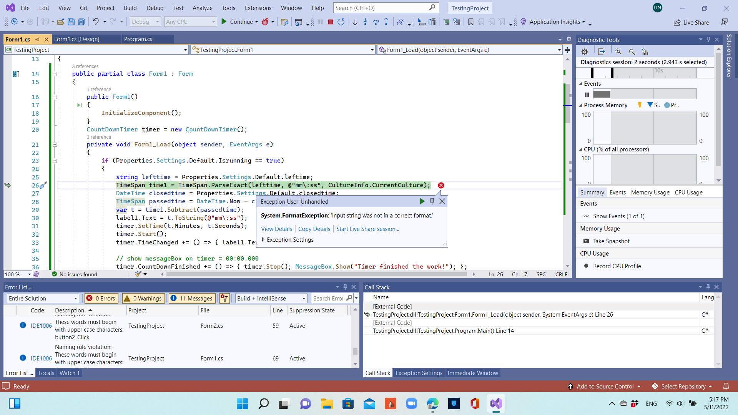738x415 pixels.
Task: Click the Continue play icon in exception popup
Action: (x=422, y=201)
